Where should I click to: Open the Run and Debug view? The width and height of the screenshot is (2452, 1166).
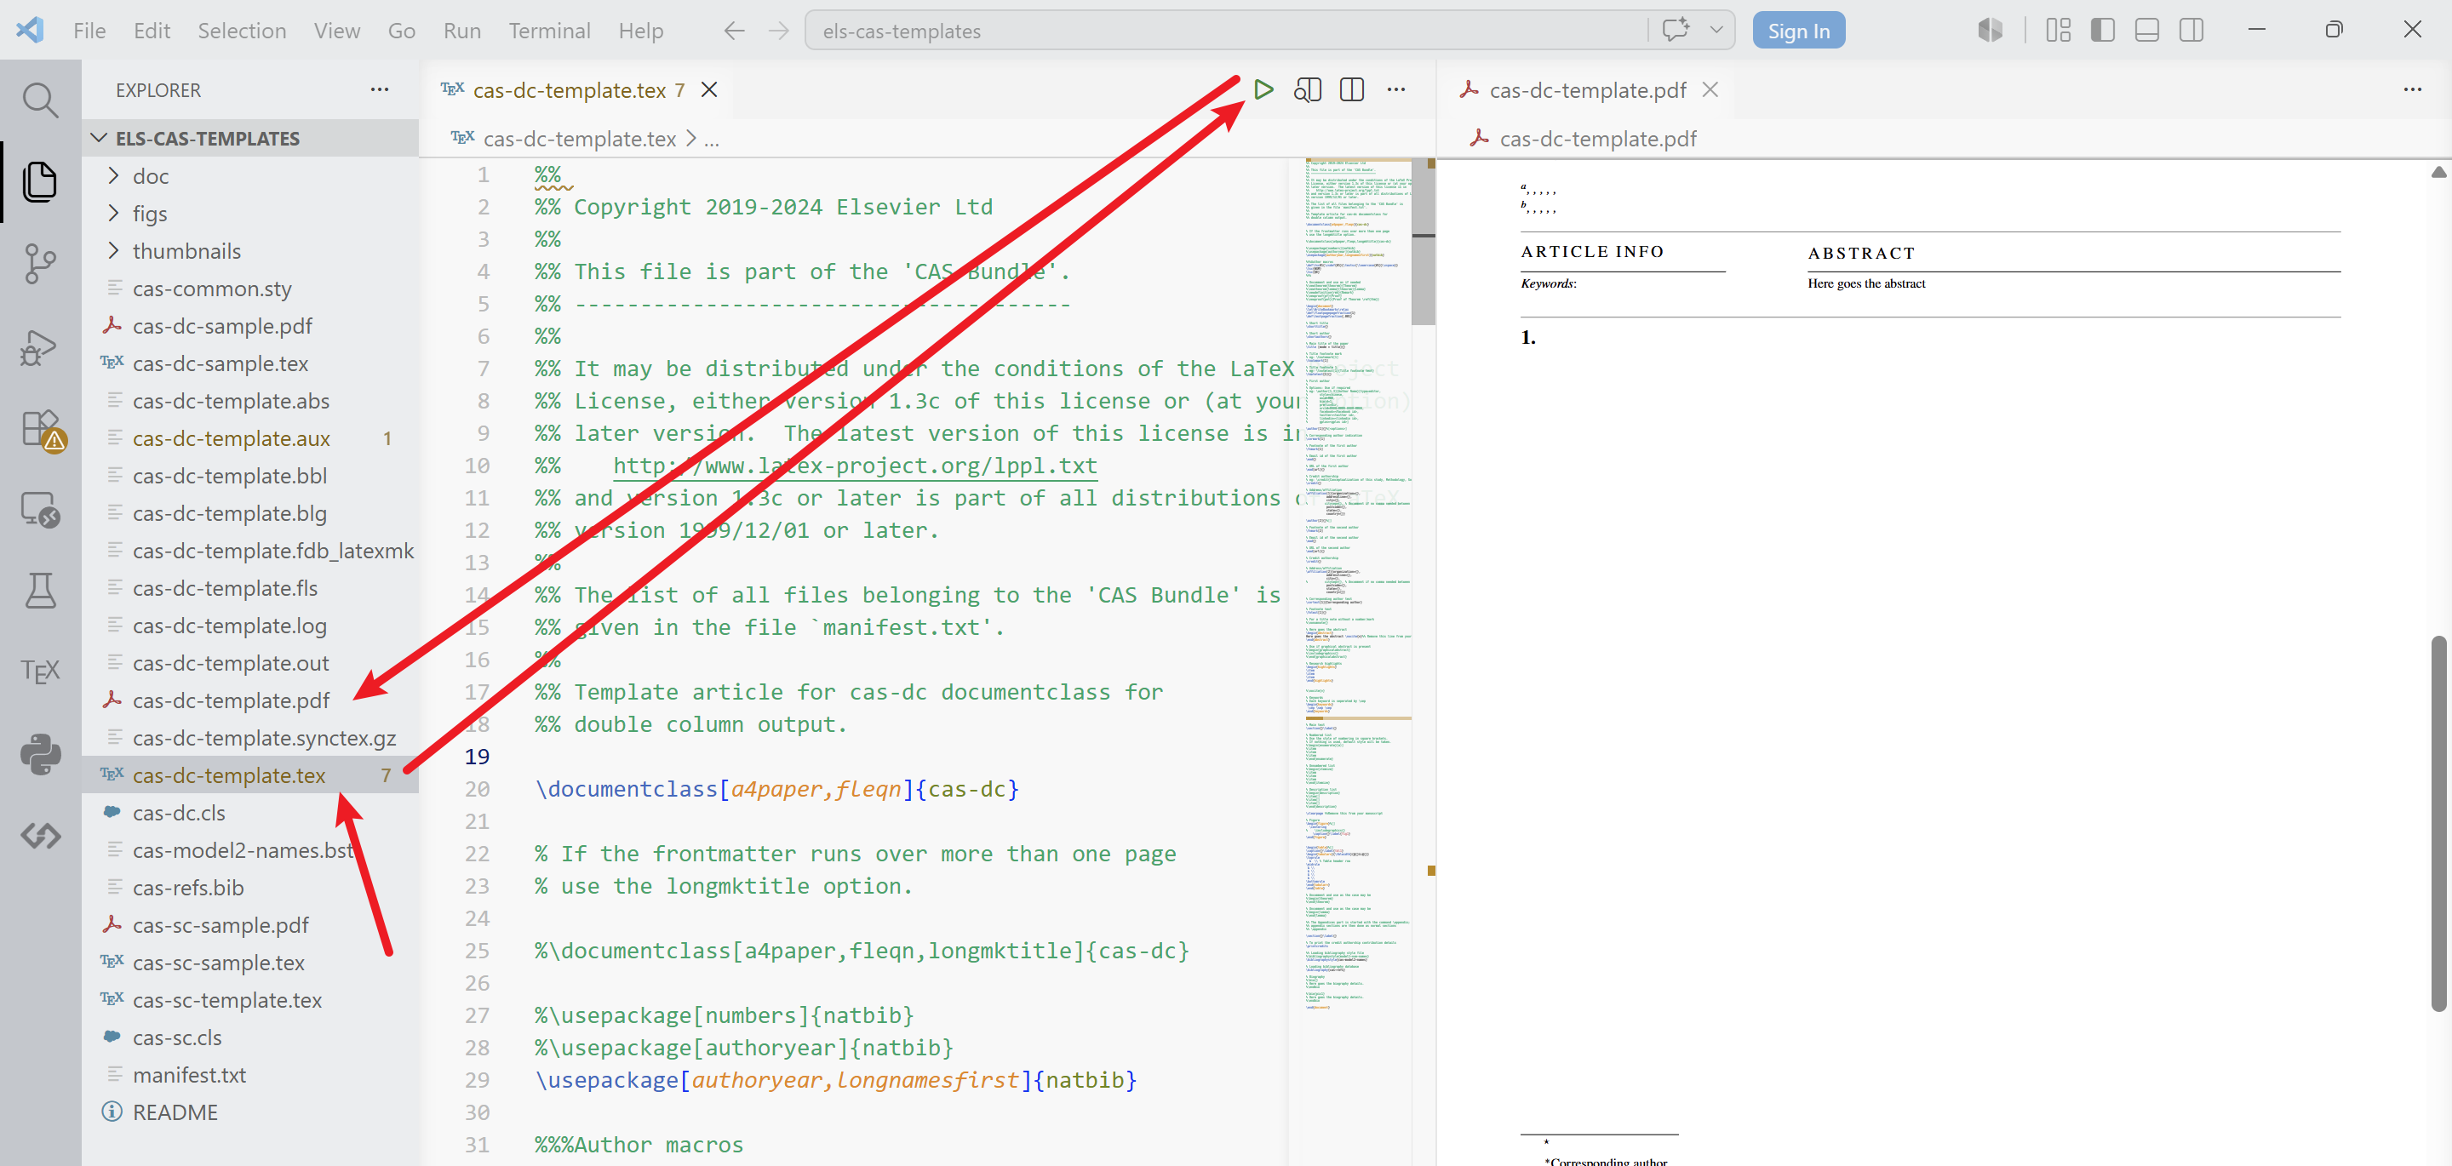(40, 346)
